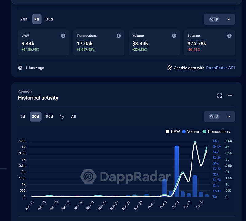
Task: Click the Transactions 17.05k value
Action: tap(85, 43)
